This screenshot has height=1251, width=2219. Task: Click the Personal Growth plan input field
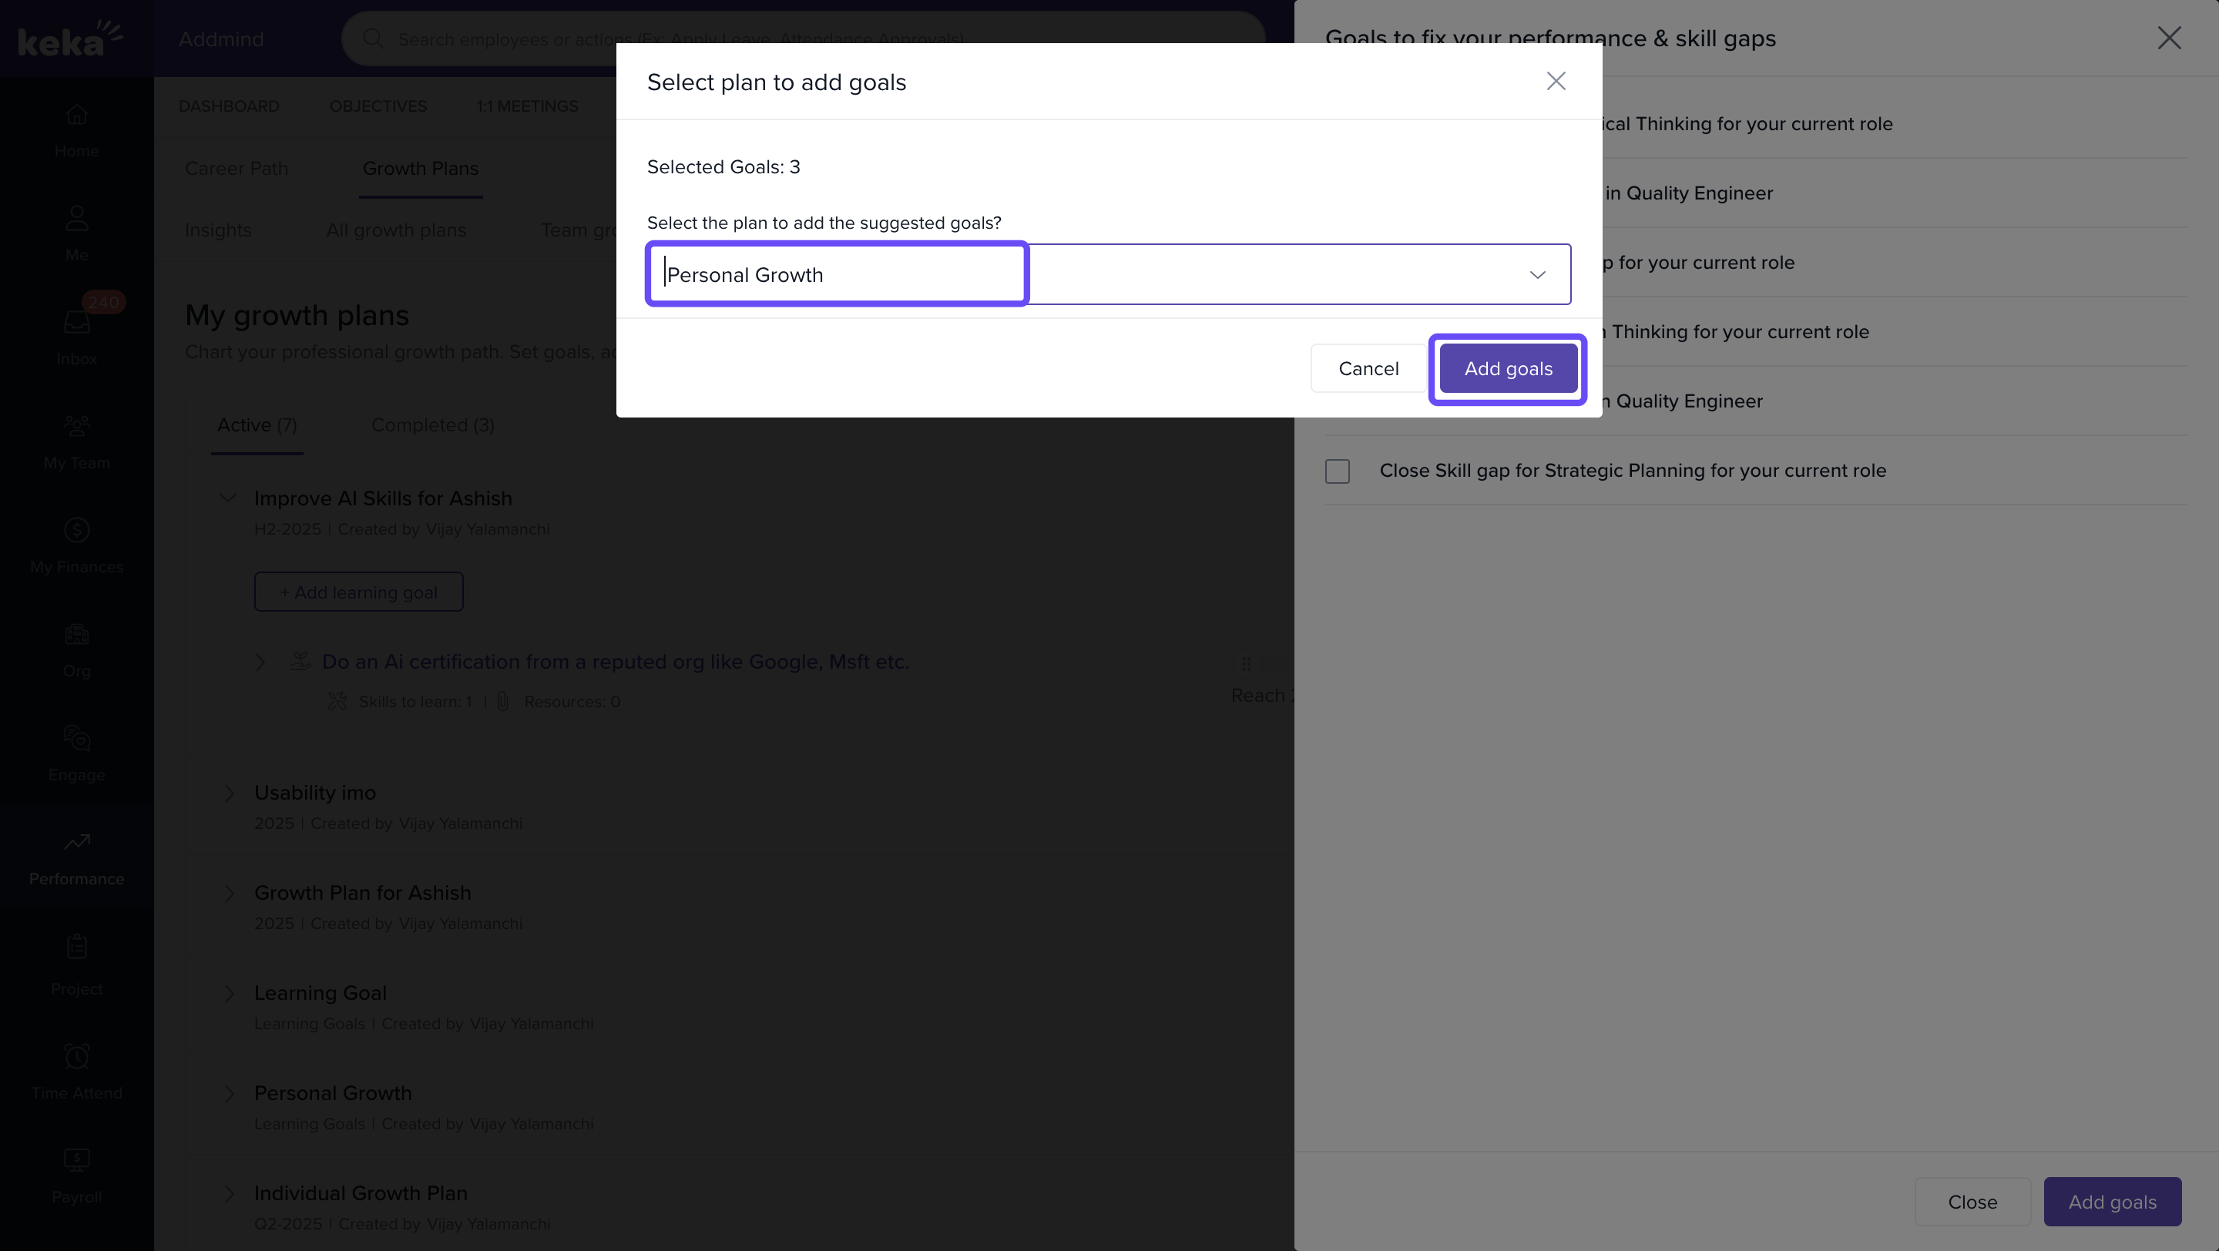838,275
